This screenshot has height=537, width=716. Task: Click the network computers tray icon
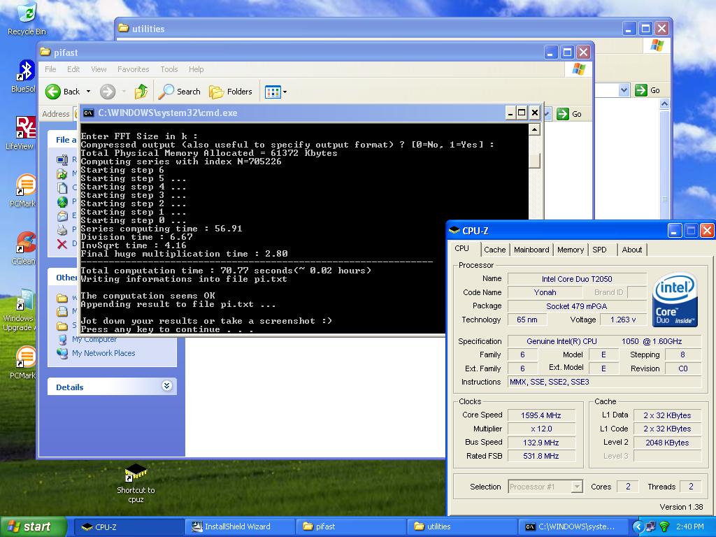[x=651, y=527]
